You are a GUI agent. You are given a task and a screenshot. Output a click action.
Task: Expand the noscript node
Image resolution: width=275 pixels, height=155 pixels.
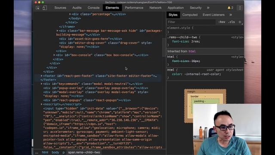coord(42,104)
